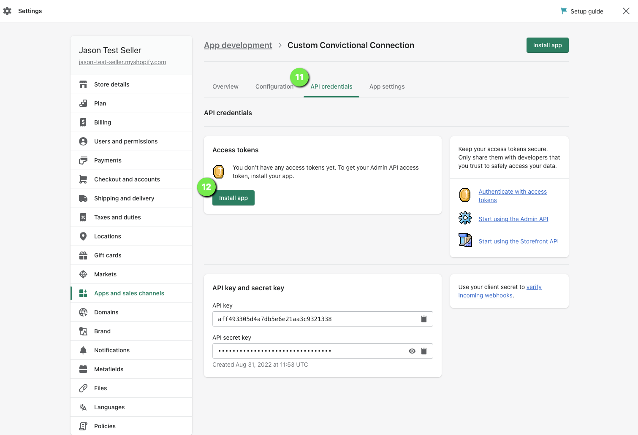
Task: Open Start using the Admin API link
Action: click(x=513, y=219)
